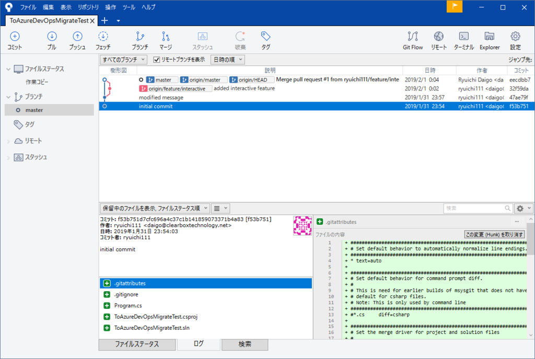The width and height of the screenshot is (535, 359).
Task: Open the リポジトリ menu
Action: (88, 7)
